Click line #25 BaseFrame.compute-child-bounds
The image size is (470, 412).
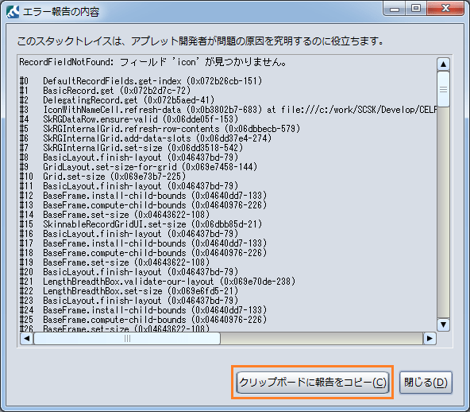click(x=143, y=320)
